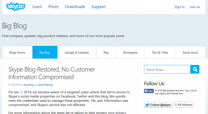Viewport: 208px width, 114px height.
Task: Switch to the Play tab
Action: click(x=106, y=52)
